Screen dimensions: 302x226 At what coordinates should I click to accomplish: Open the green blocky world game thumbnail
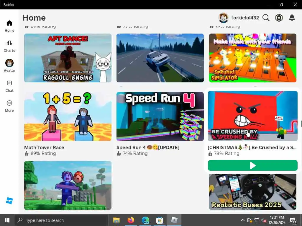coord(68,185)
